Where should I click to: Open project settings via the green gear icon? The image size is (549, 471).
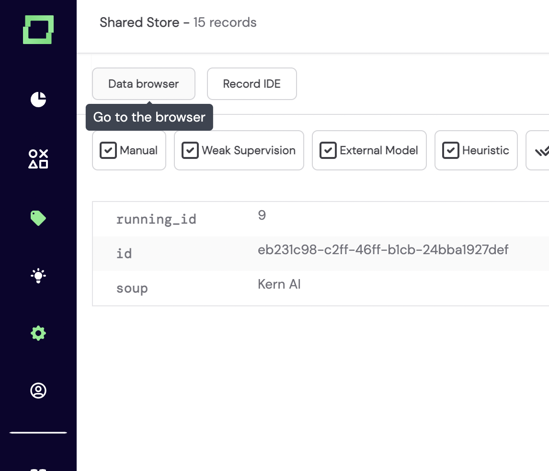click(38, 333)
